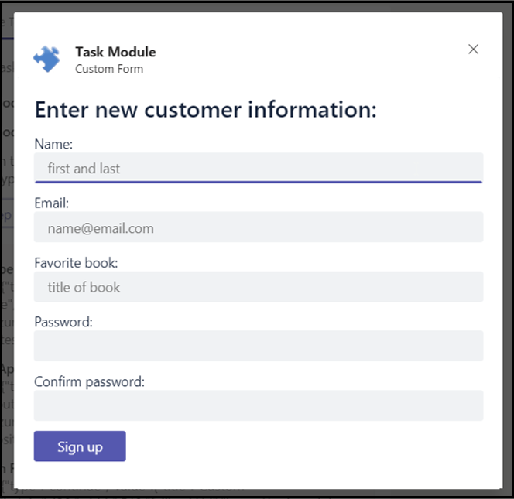Close the Task Module dialog
The image size is (514, 499).
click(473, 50)
